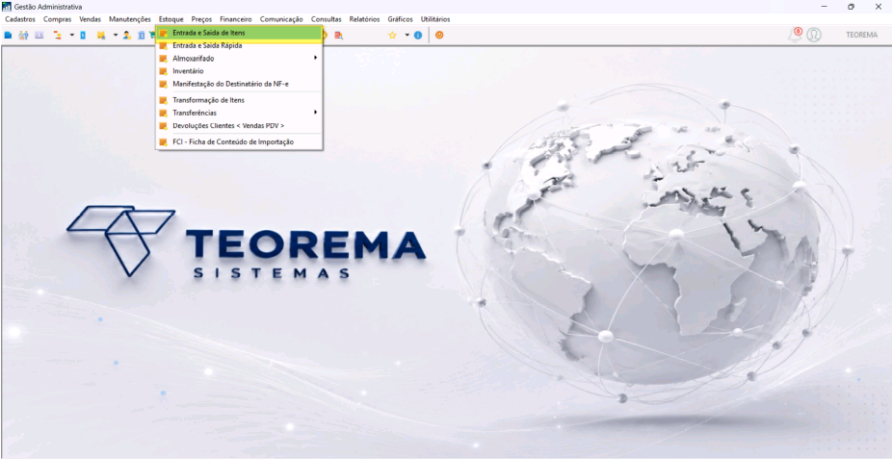Select the Inventário menu entry
The height and width of the screenshot is (459, 892).
click(239, 71)
